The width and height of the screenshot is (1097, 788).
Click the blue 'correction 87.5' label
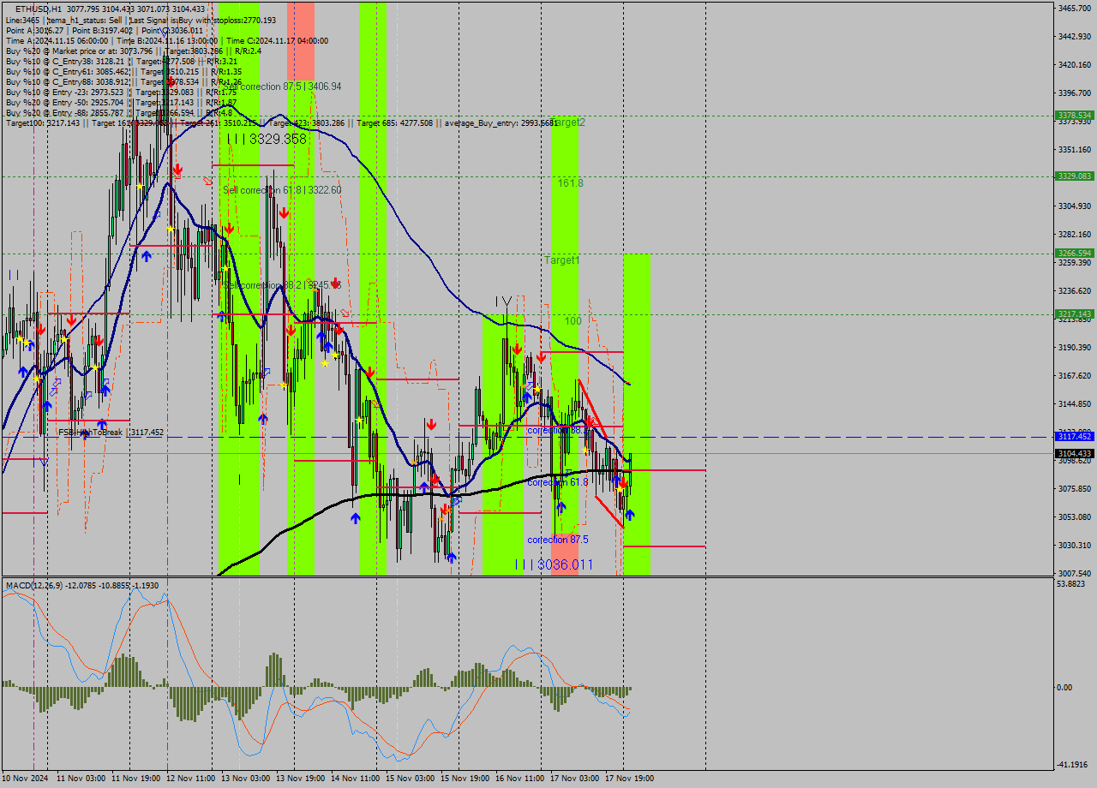(558, 540)
